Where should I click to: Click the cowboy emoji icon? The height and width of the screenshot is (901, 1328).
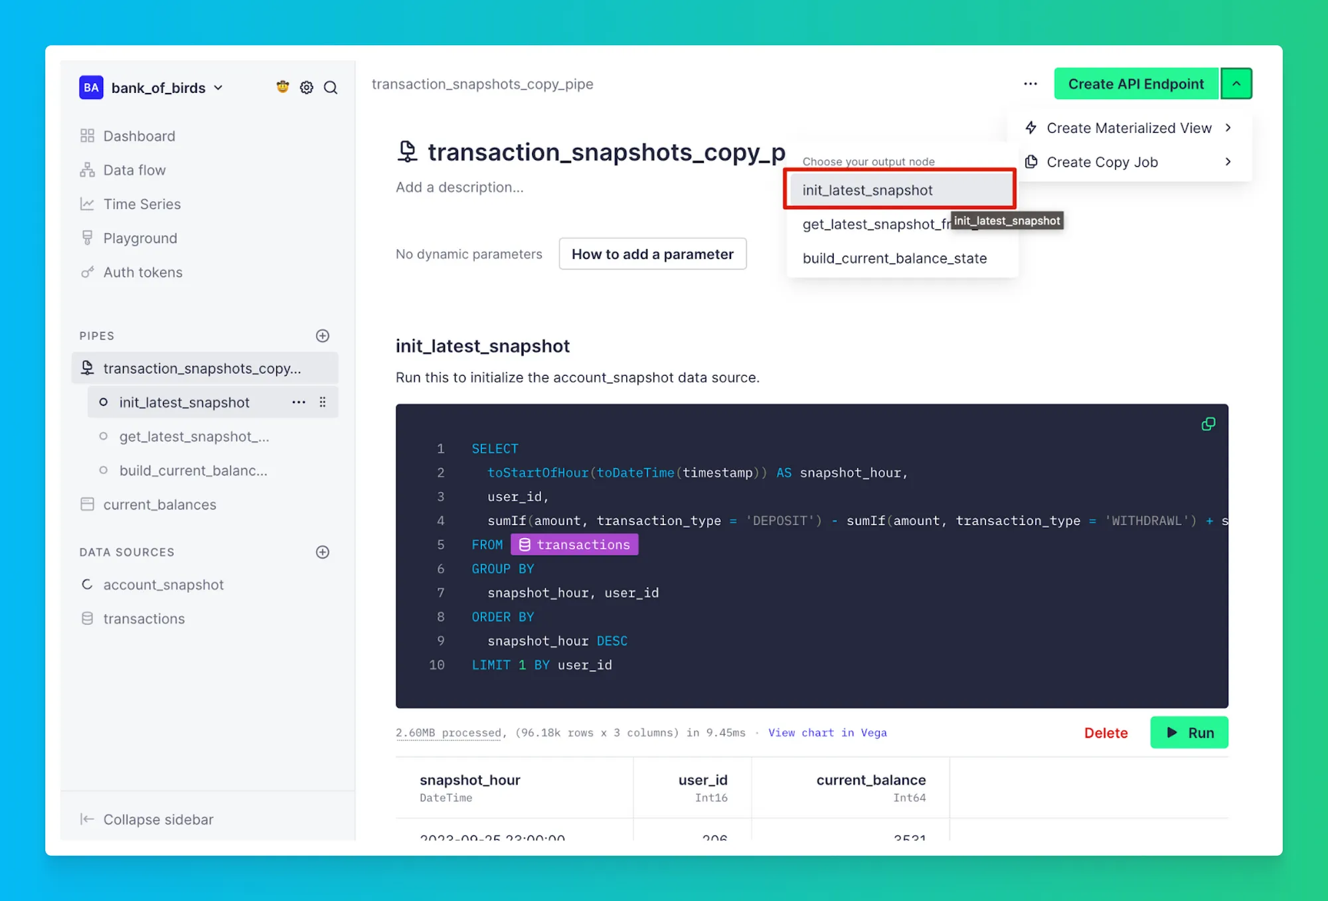coord(283,87)
